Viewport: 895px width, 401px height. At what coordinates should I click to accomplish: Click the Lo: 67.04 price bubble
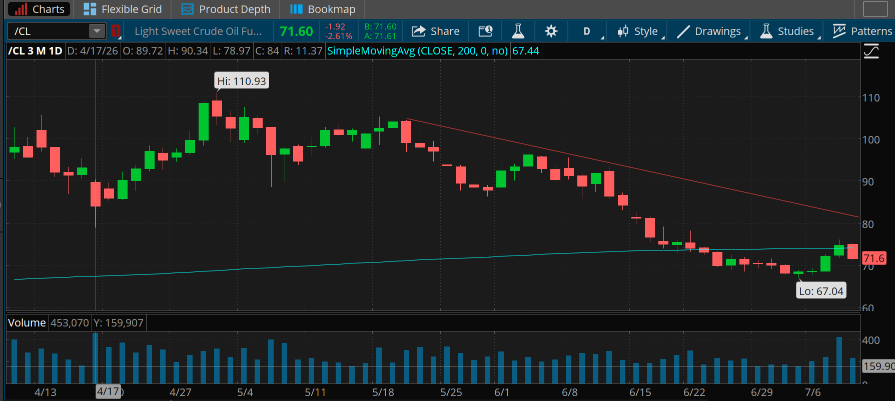click(x=821, y=291)
